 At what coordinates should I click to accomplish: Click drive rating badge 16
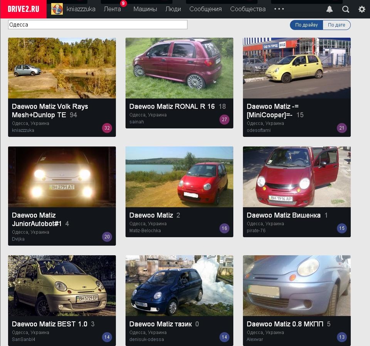[224, 228]
